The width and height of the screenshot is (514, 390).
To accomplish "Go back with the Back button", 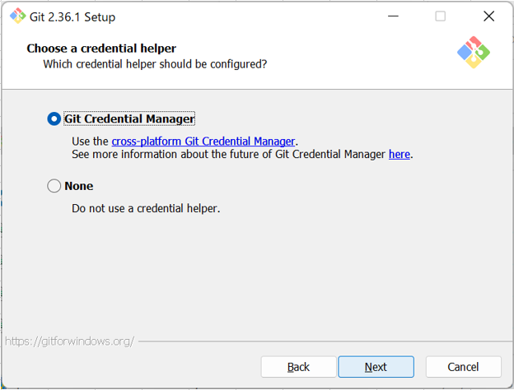I will (x=298, y=367).
